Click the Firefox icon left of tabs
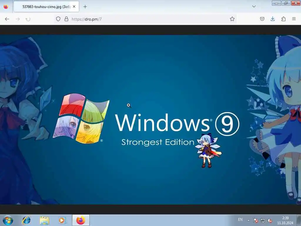Image resolution: width=301 pixels, height=226 pixels. 6,7
